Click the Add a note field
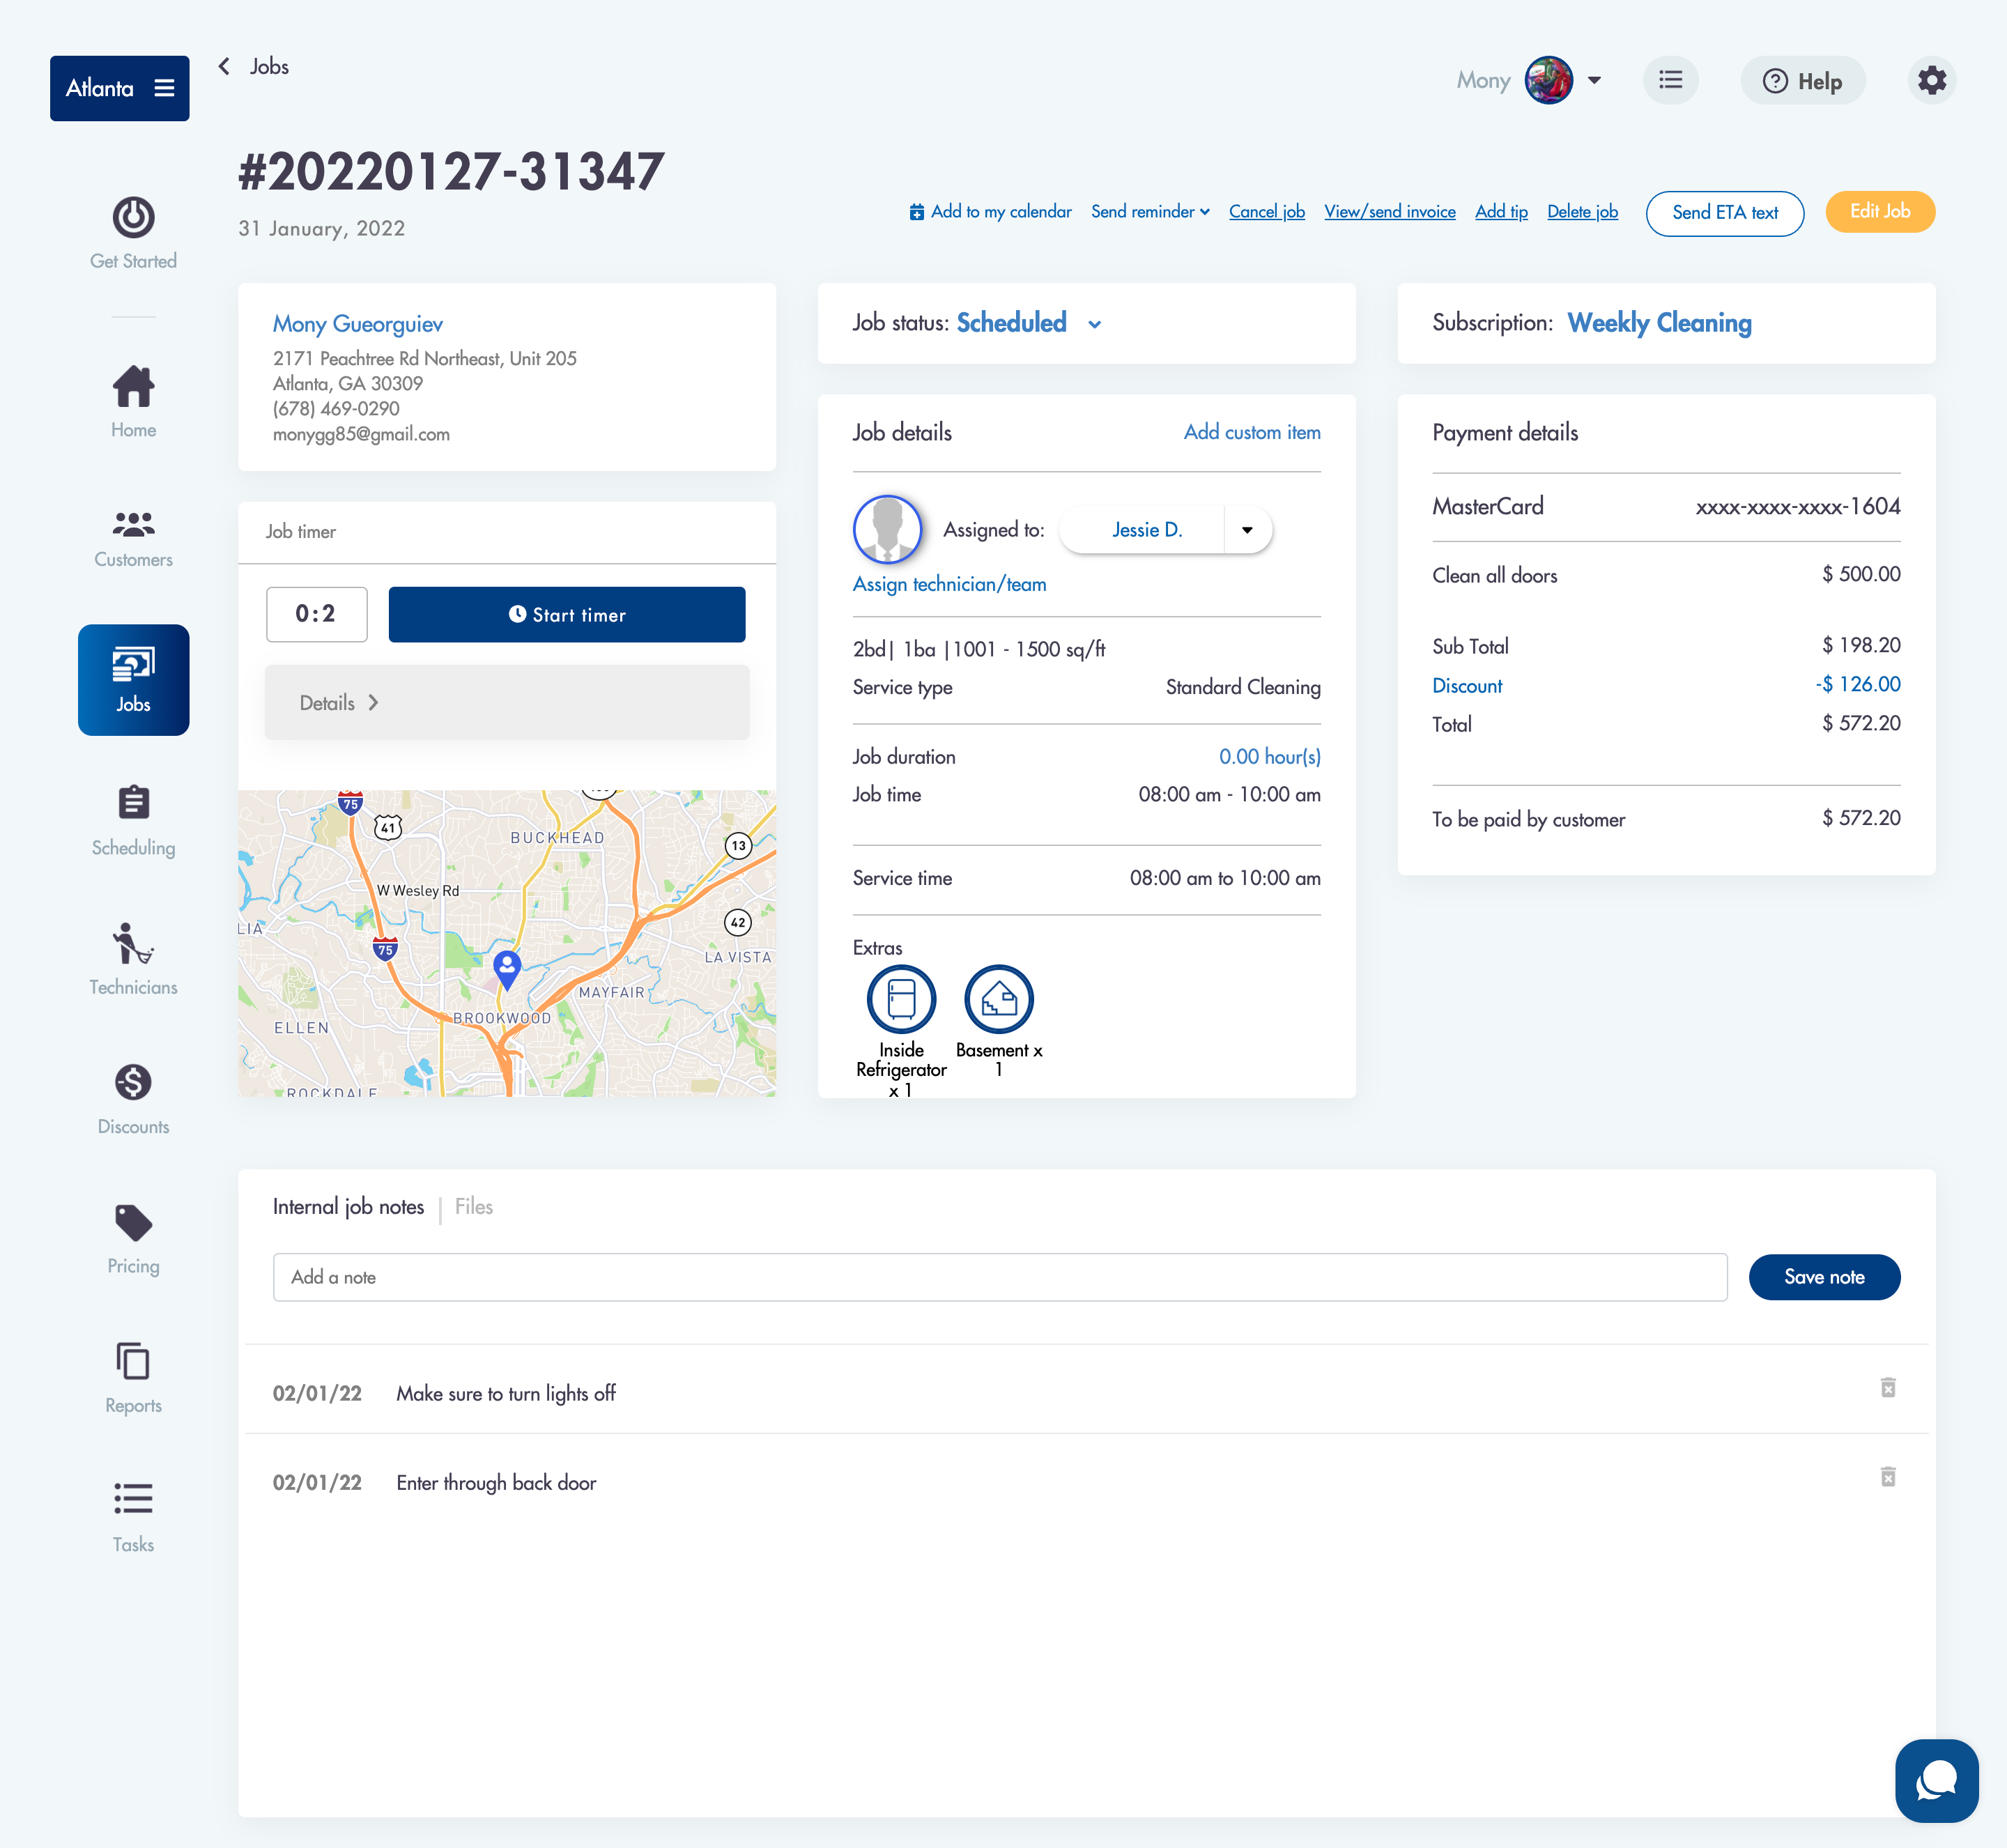Screen dimensions: 2007x1848 click(x=999, y=1277)
